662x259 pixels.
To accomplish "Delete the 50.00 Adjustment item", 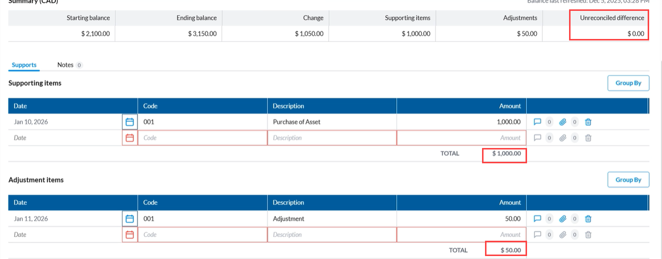I will point(588,219).
